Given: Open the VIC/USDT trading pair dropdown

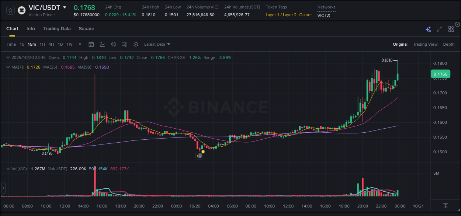Looking at the screenshot, I should pos(65,7).
